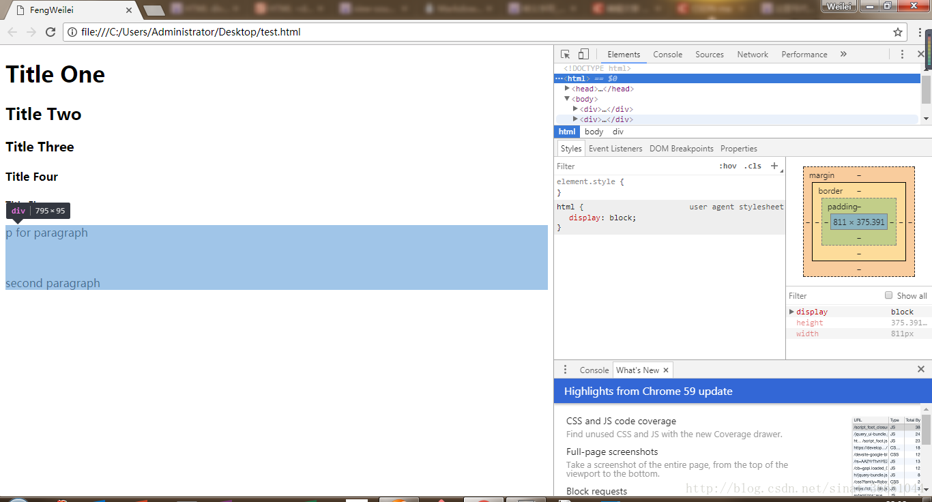Click the Title One heading
The height and width of the screenshot is (502, 932).
[55, 74]
